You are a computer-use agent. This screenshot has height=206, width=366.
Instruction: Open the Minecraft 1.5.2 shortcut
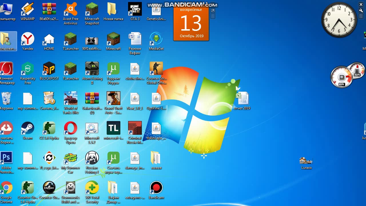92,132
